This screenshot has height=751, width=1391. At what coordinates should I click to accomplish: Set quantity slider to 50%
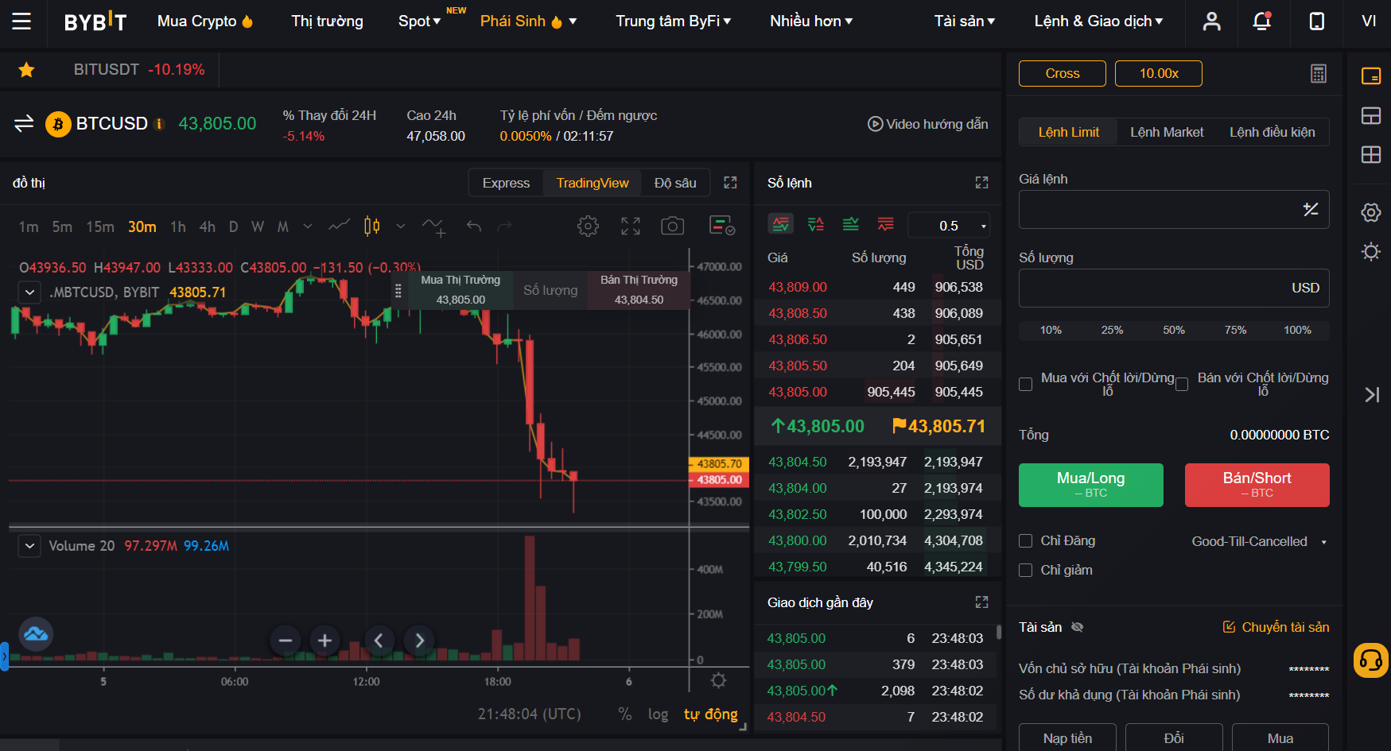[1174, 330]
